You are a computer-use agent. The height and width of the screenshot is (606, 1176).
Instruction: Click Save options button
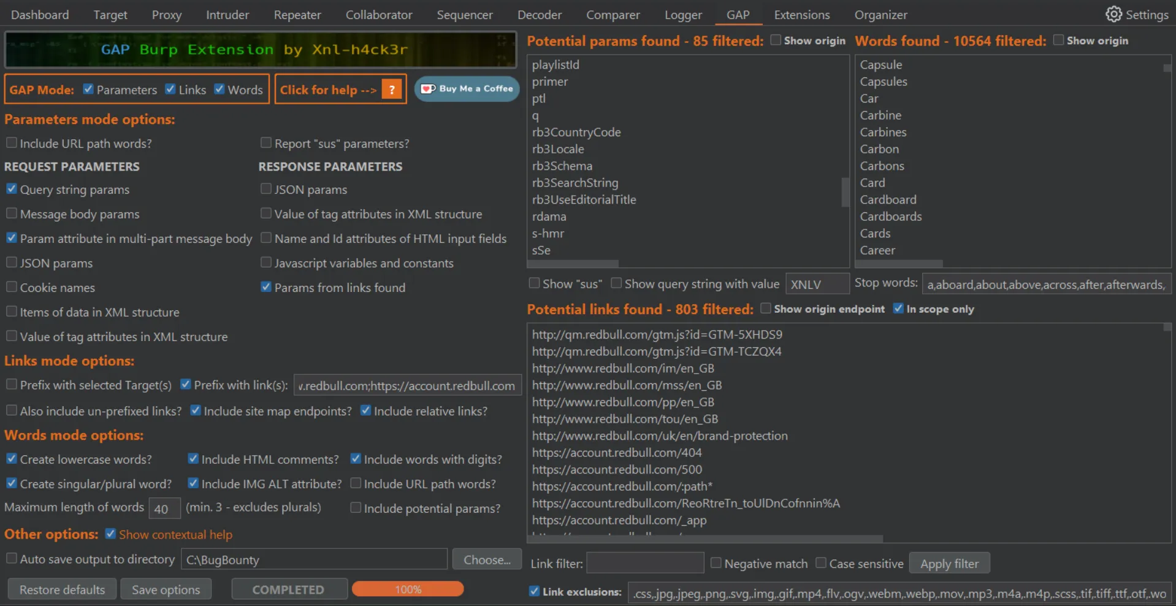[166, 589]
